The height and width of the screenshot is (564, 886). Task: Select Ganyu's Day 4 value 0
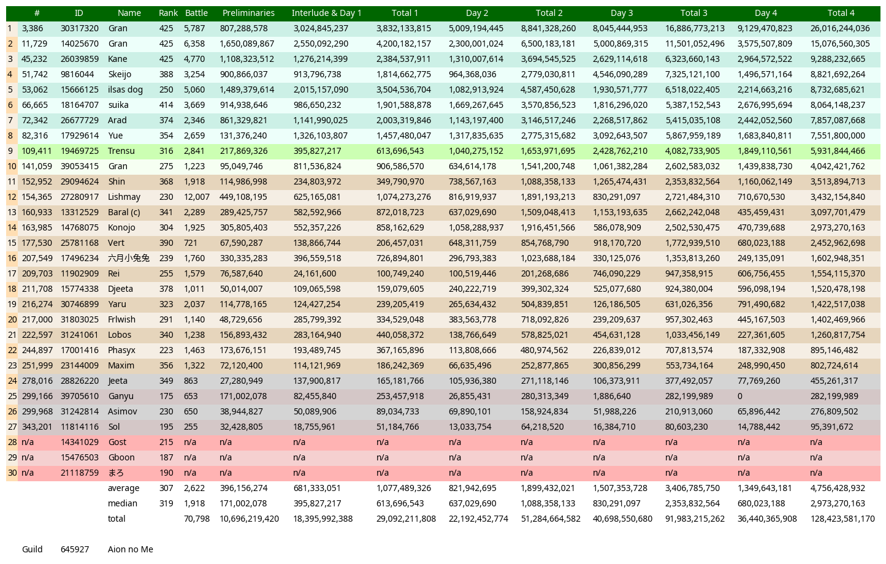pos(740,396)
